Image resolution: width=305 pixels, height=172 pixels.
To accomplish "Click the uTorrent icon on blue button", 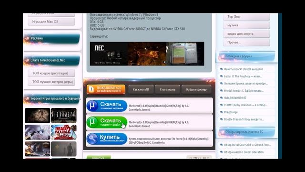I will (x=92, y=106).
